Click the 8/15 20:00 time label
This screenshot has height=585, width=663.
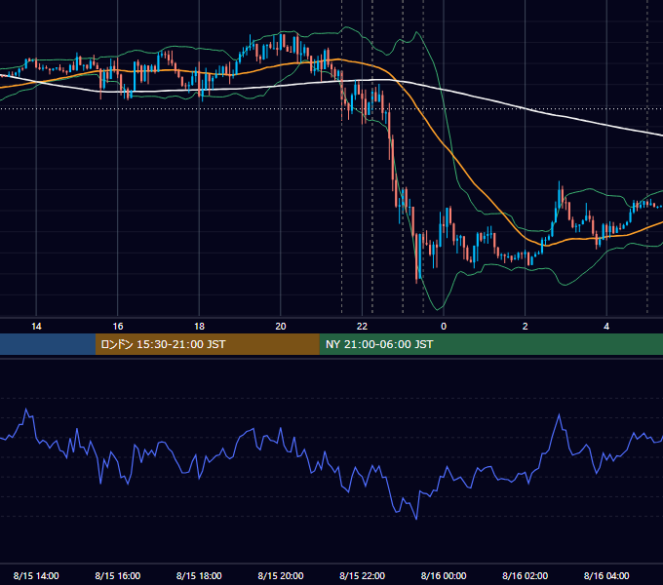(x=281, y=575)
